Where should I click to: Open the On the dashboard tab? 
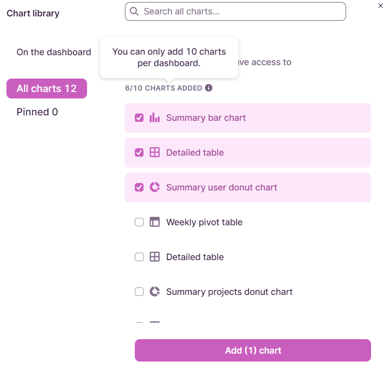click(54, 52)
